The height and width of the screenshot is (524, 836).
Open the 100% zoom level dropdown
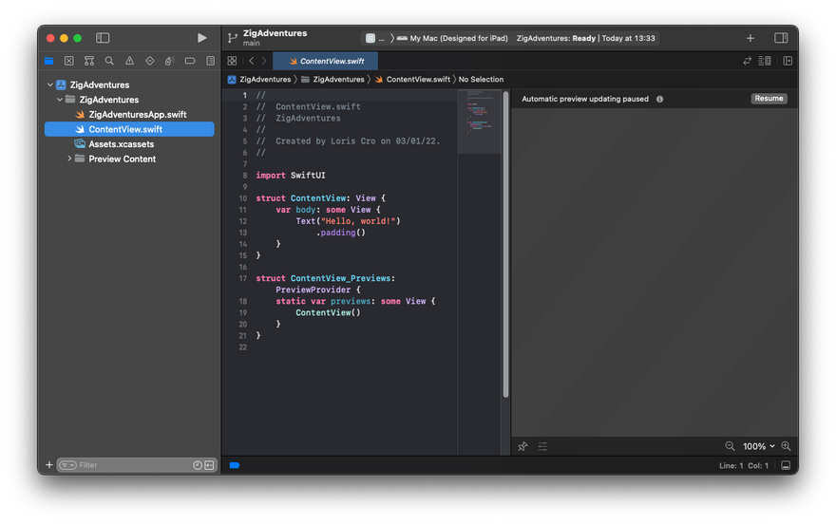coord(758,446)
